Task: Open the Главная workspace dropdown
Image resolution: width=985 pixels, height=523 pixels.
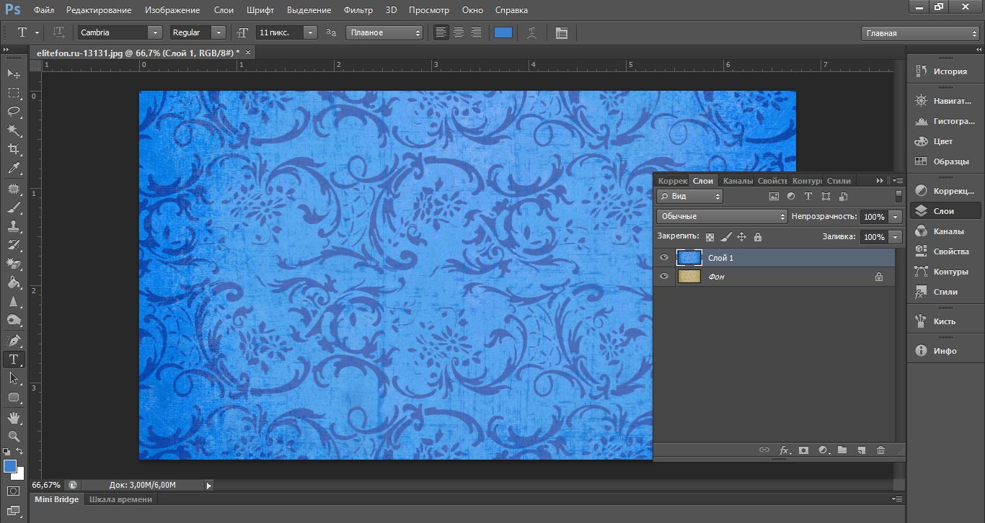Action: point(922,33)
